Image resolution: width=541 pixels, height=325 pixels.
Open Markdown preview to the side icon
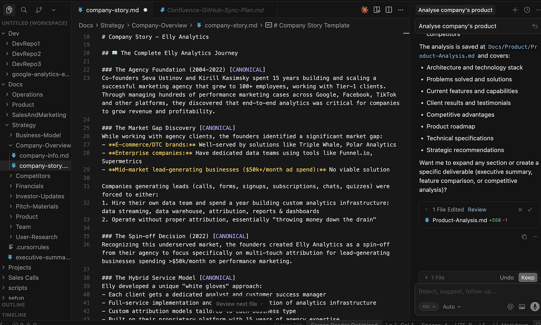pyautogui.click(x=377, y=10)
